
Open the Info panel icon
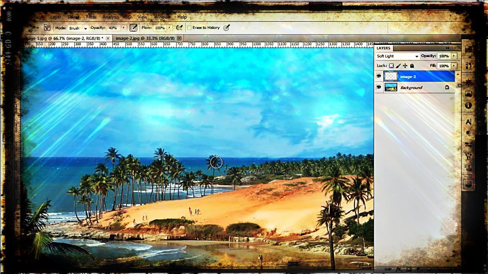[x=468, y=105]
